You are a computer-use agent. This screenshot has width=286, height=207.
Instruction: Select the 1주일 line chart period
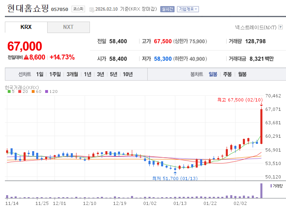pyautogui.click(x=55, y=74)
